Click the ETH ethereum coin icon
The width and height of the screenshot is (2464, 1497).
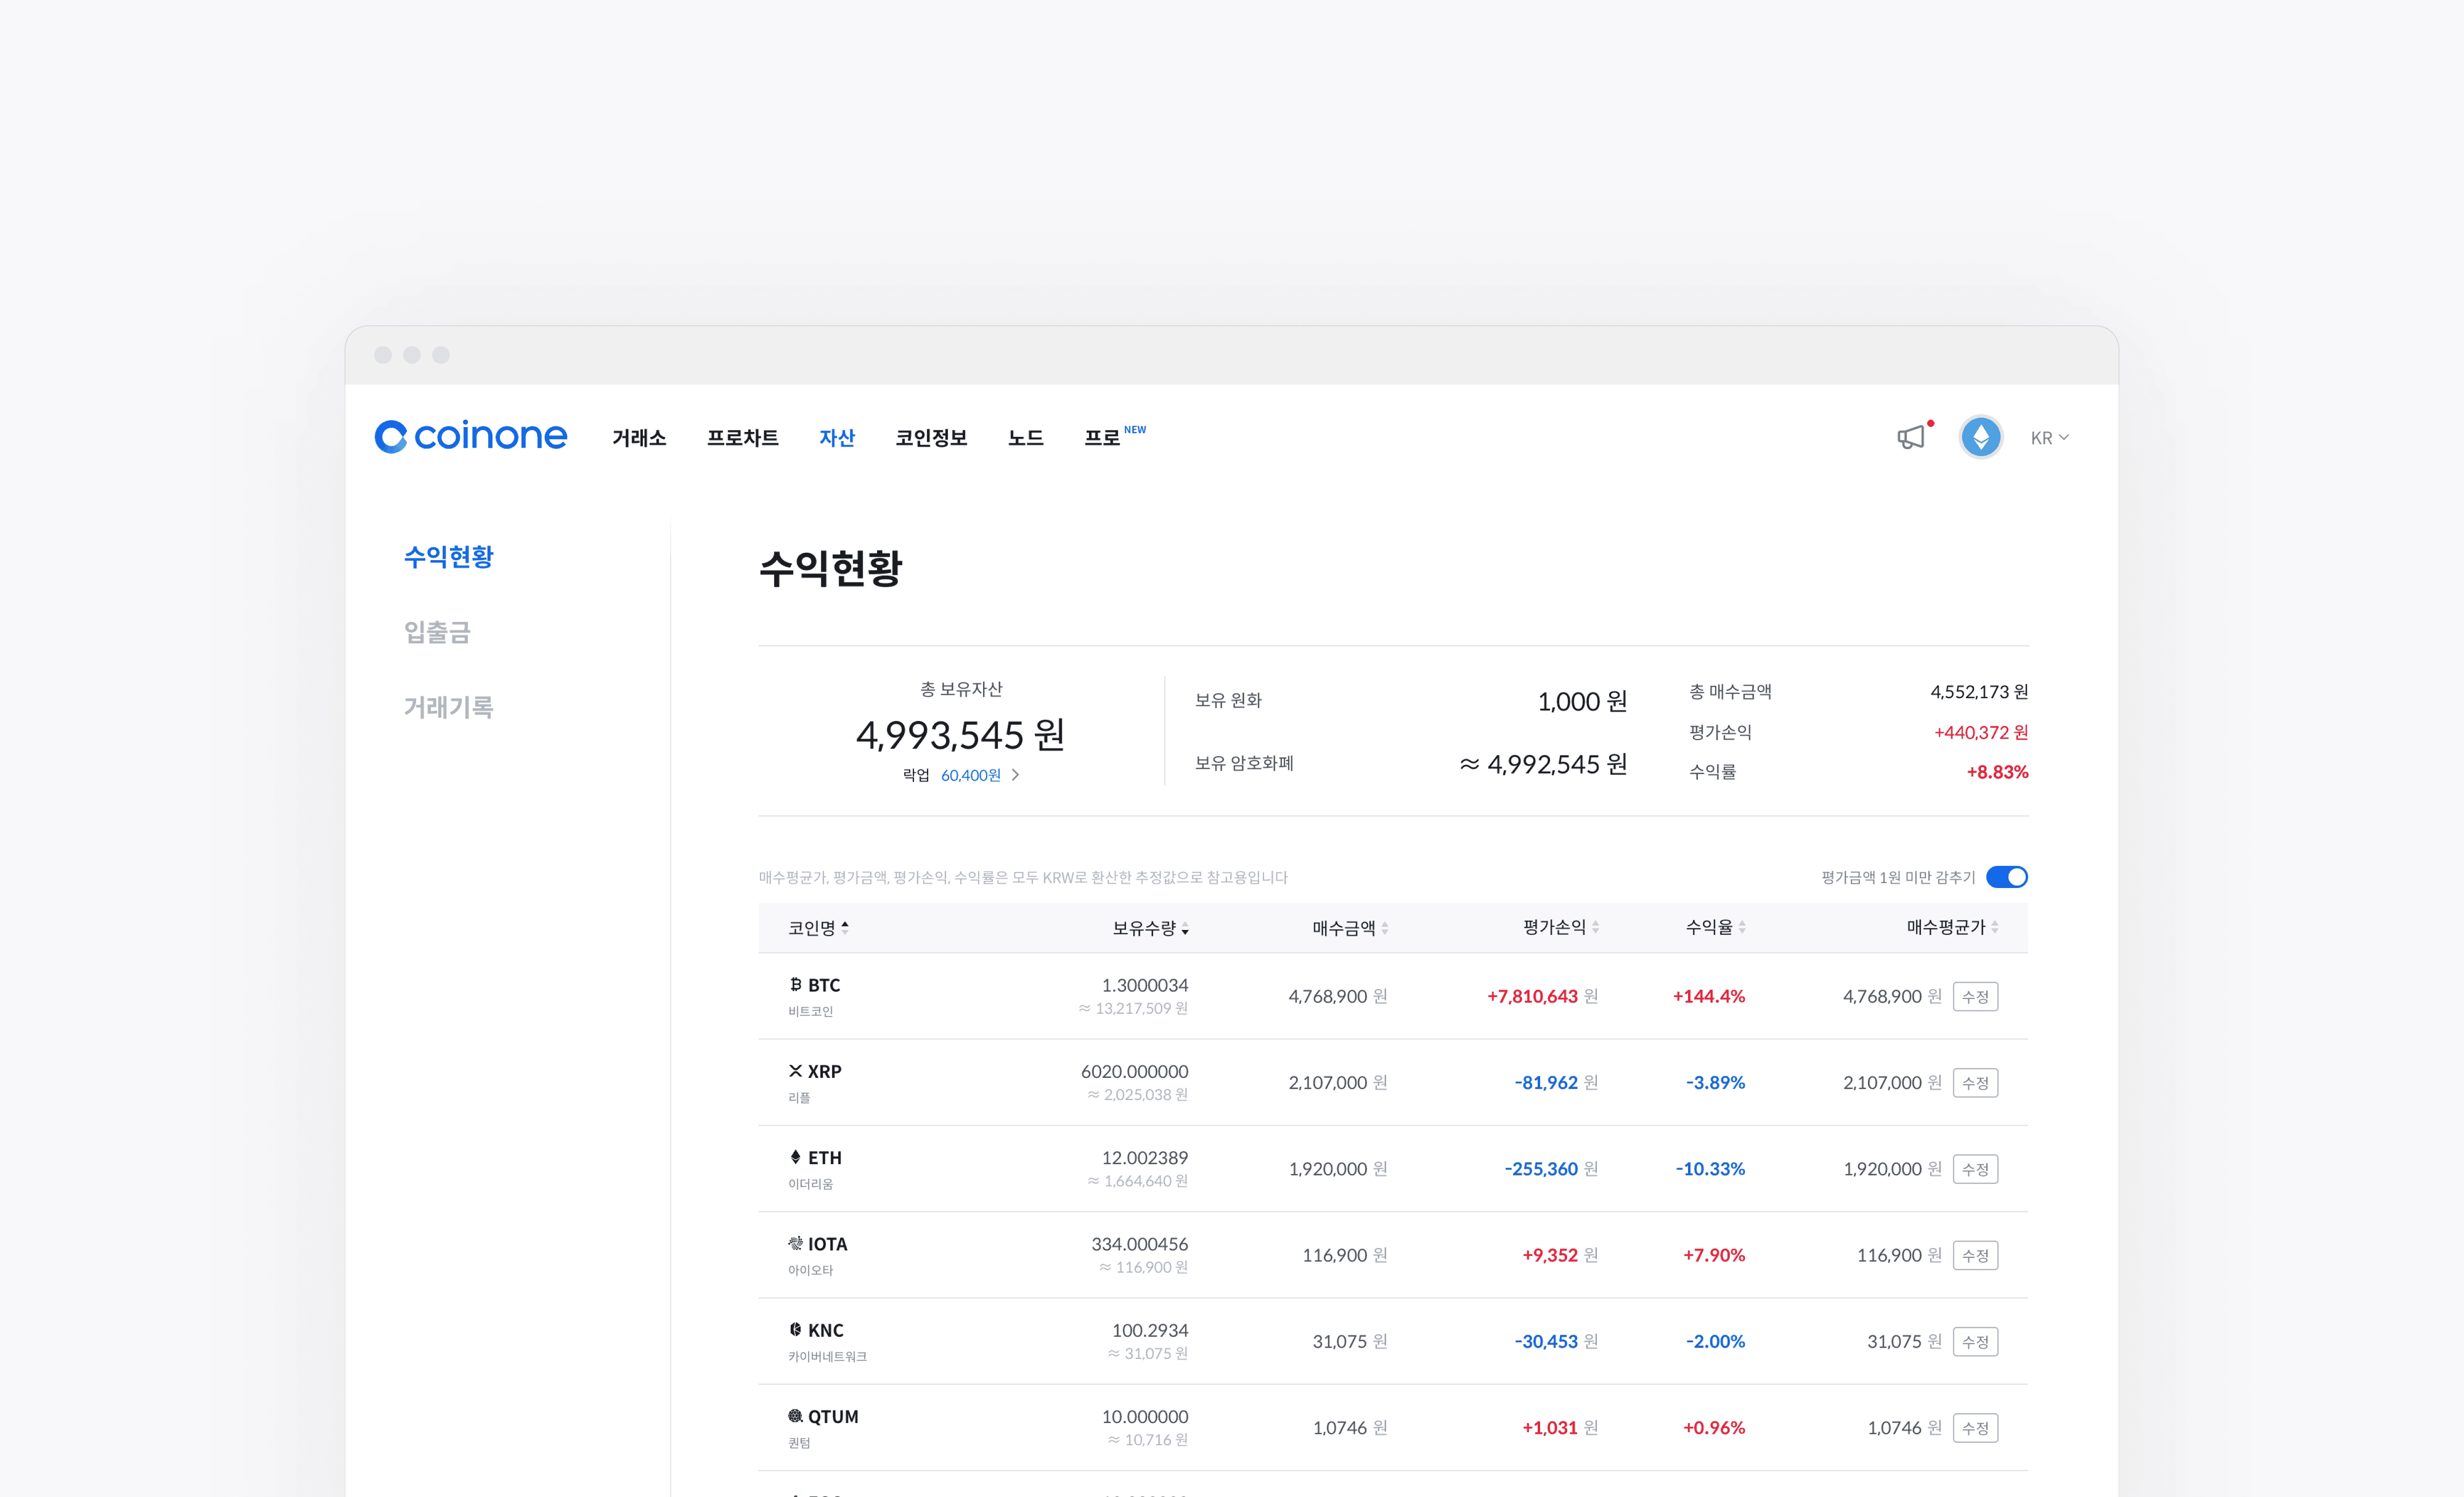coord(795,1157)
